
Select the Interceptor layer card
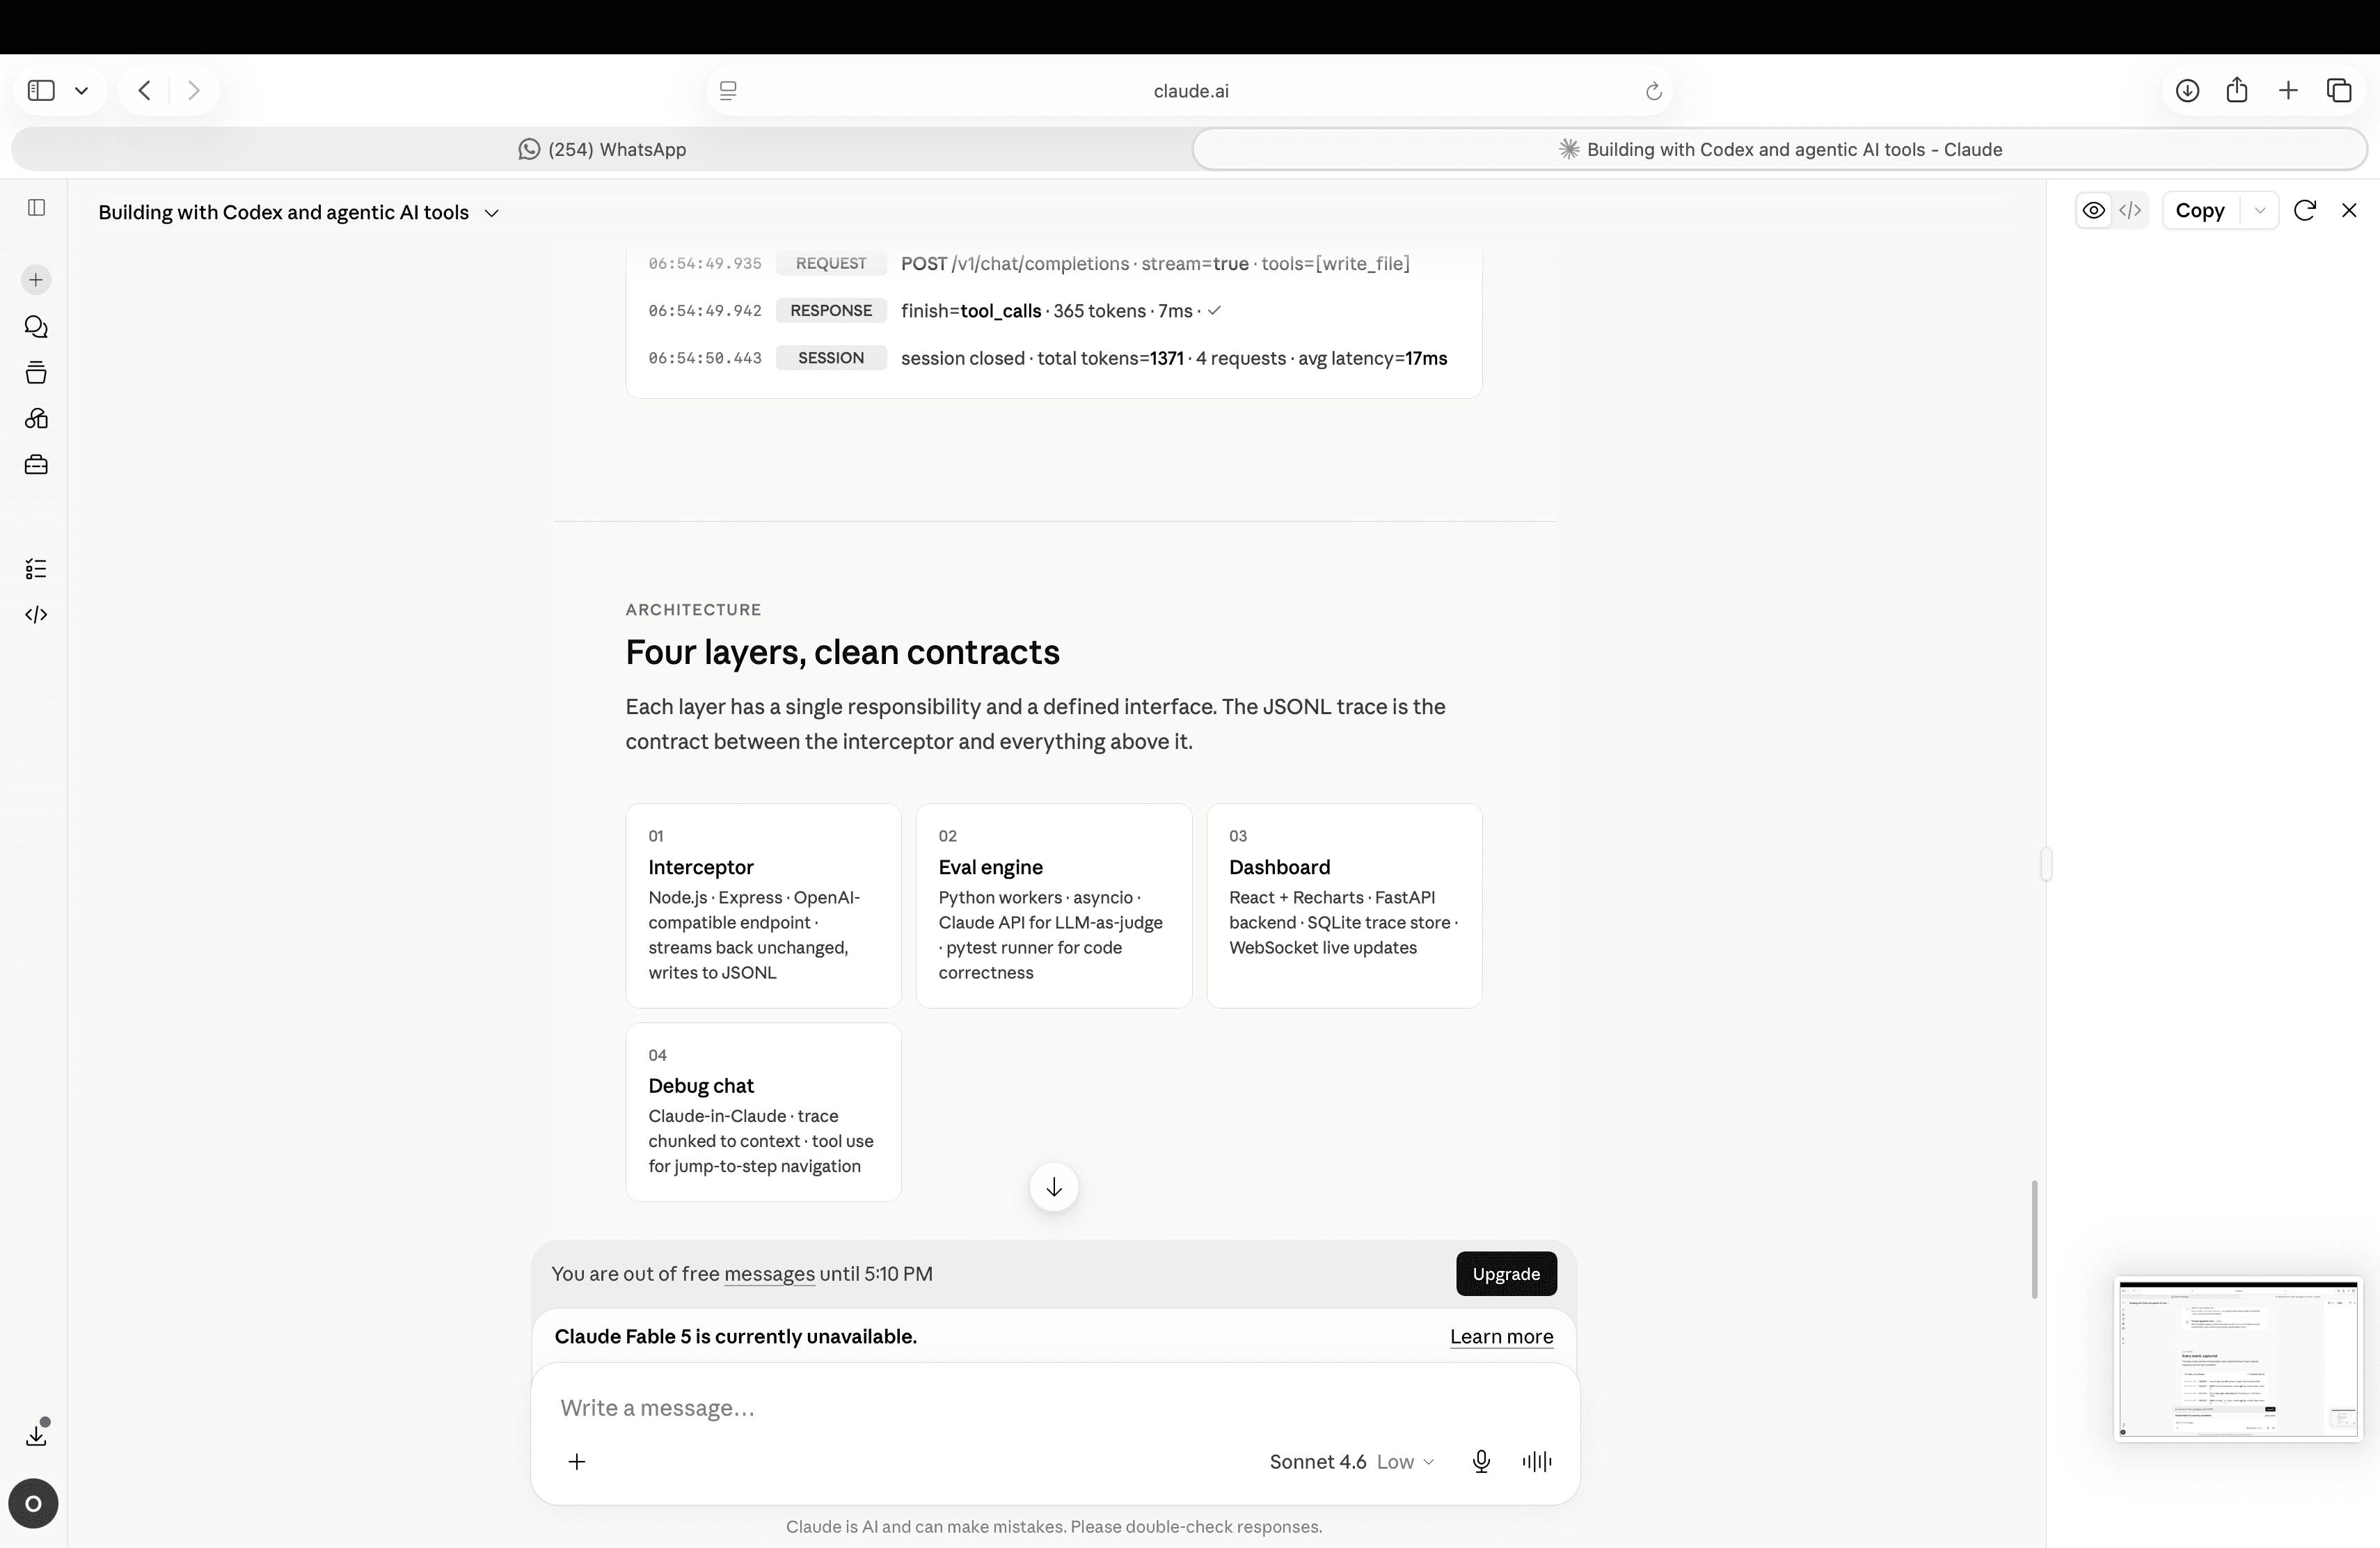click(x=763, y=906)
